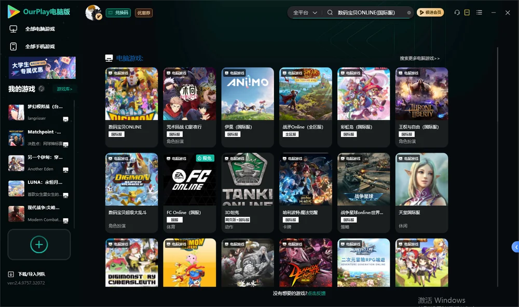
Task: Open 伊莫 (国际服) ANIMO card
Action: pos(248,107)
